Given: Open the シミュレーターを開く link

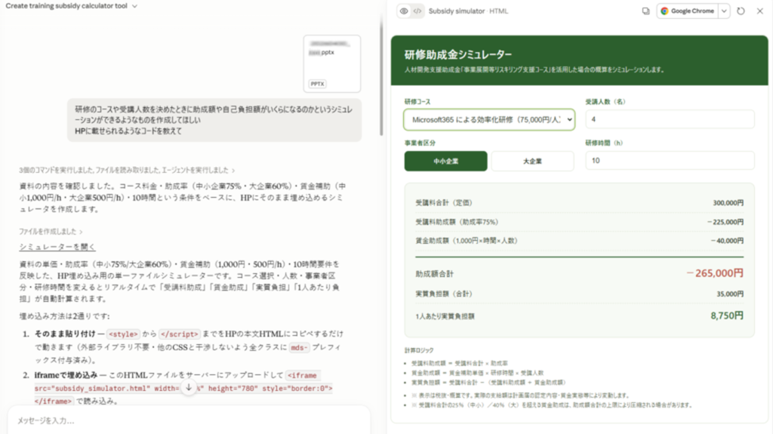Looking at the screenshot, I should point(57,247).
